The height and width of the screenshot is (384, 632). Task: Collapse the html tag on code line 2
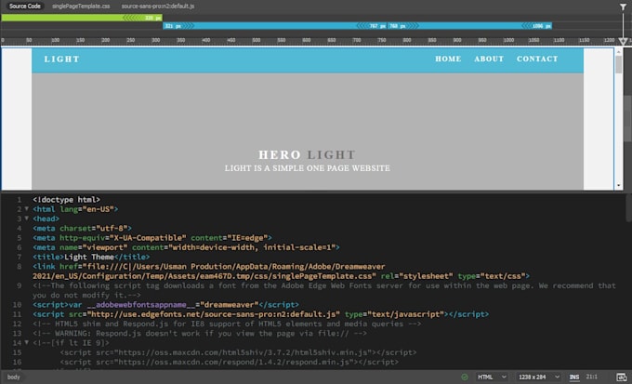coord(27,209)
